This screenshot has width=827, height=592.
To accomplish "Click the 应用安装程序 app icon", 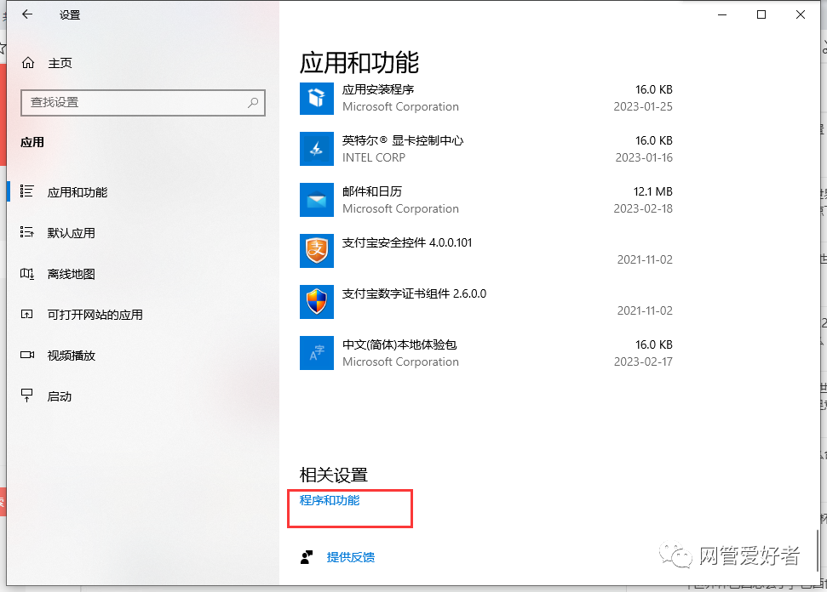I will pos(316,98).
